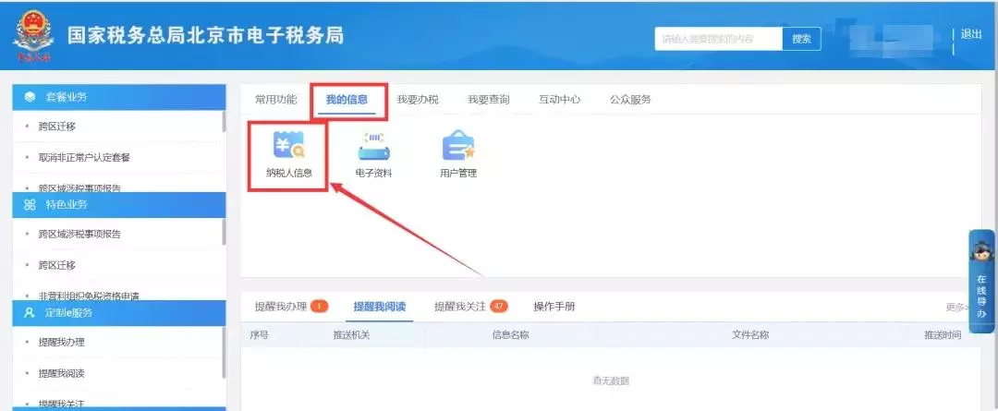
Task: Click the national tax emblem logo
Action: click(32, 36)
